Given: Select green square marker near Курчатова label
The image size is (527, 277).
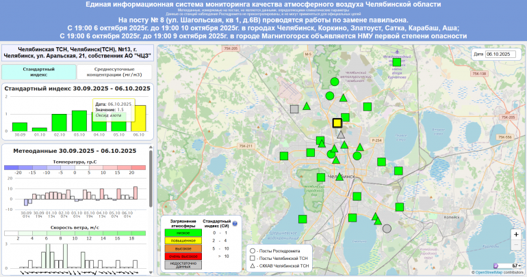Looking at the screenshot, I should 397,63.
